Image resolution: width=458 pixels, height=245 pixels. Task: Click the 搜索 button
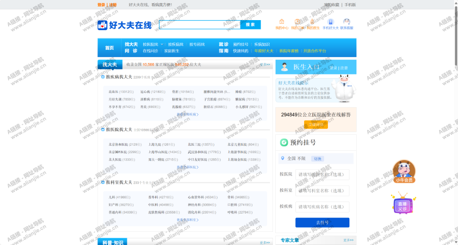point(250,25)
